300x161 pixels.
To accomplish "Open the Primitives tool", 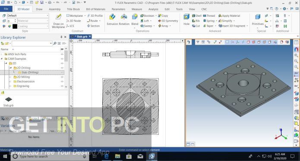I will tap(258, 20).
